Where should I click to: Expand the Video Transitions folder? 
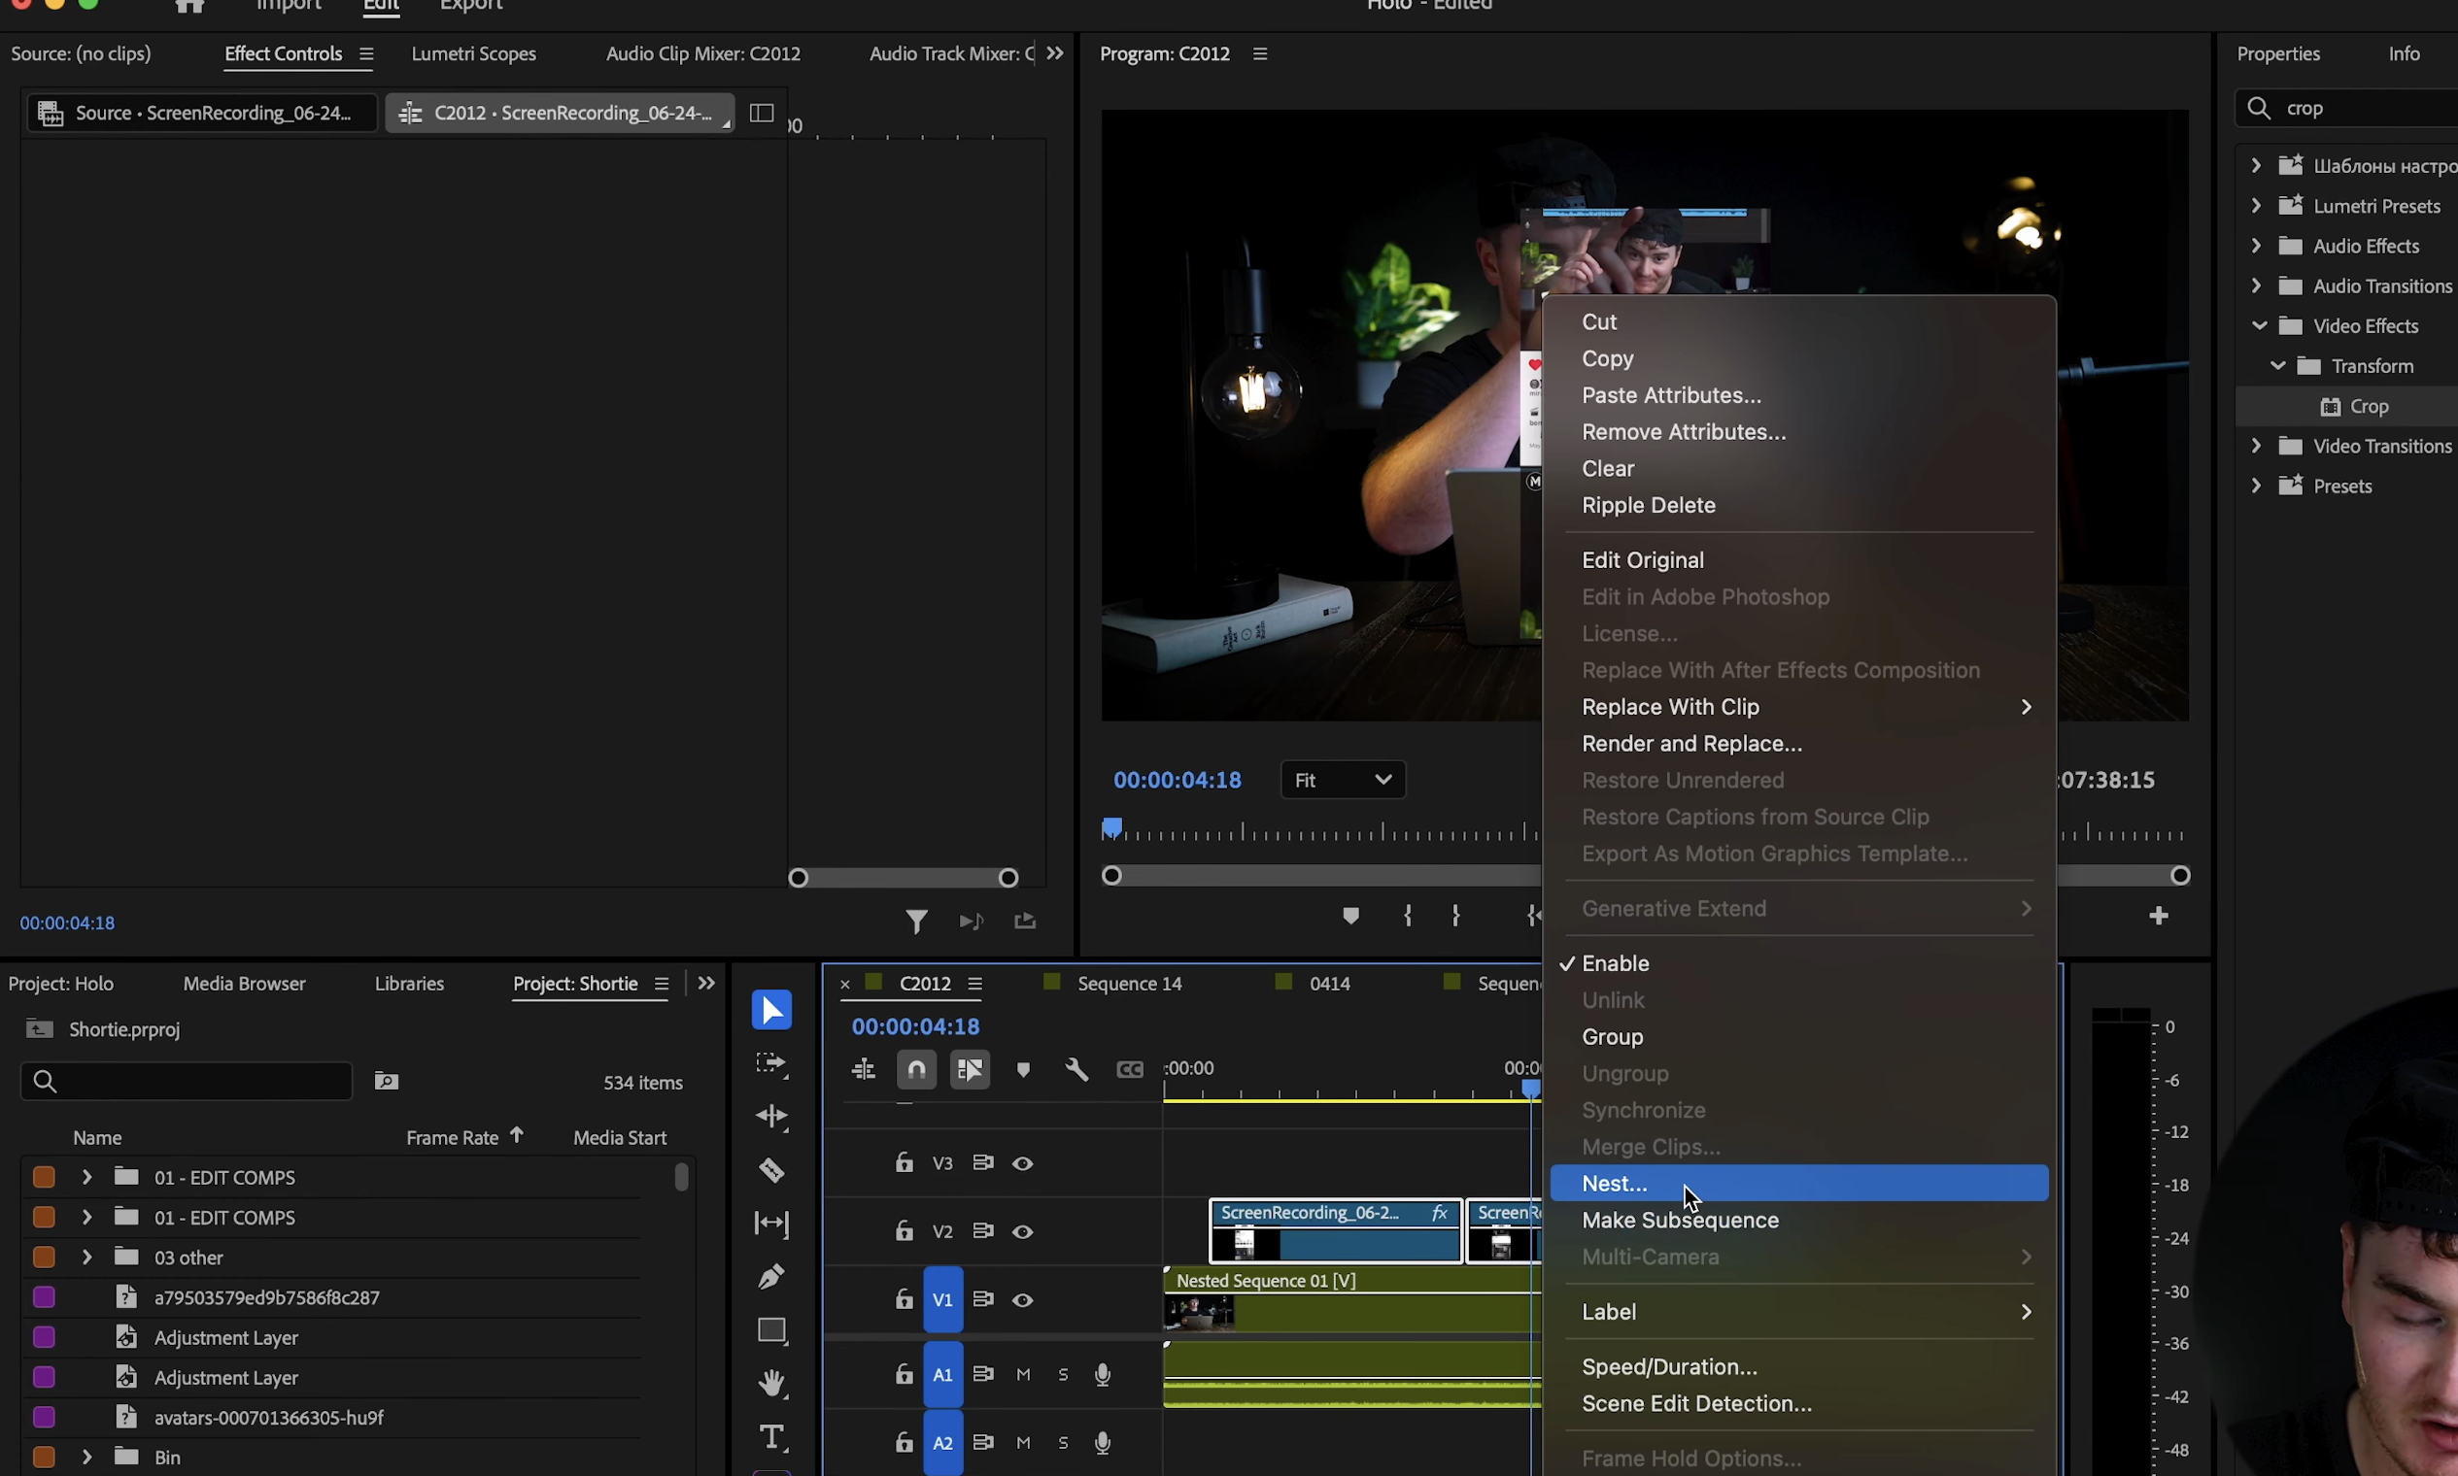2257,446
